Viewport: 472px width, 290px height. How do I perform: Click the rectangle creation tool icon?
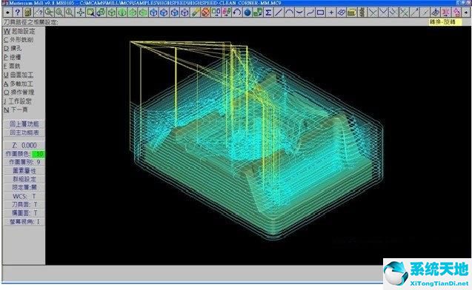pos(320,13)
